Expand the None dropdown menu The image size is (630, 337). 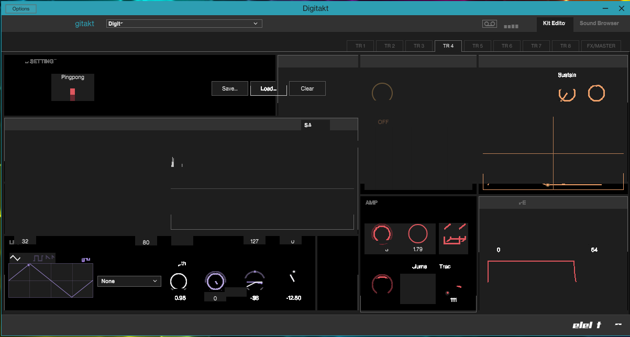pos(129,282)
